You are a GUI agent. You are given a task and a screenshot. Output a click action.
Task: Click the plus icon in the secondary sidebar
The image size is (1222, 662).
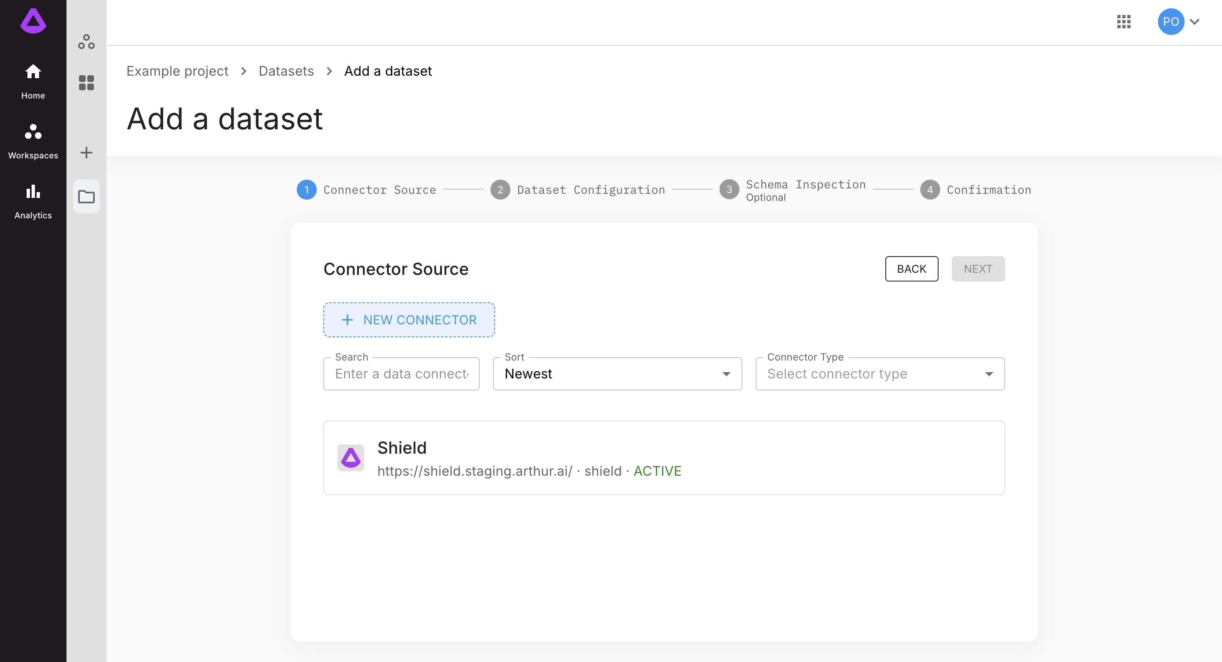click(86, 152)
